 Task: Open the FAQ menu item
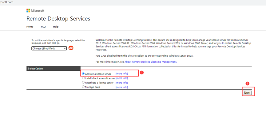43,27
